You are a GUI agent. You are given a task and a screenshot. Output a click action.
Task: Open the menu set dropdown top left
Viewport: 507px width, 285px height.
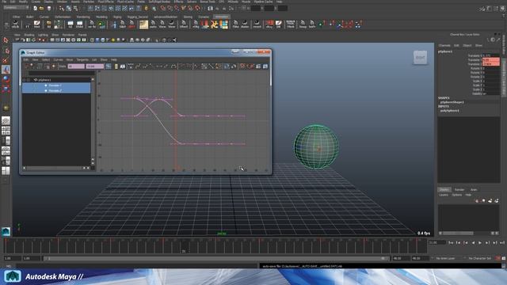(x=16, y=7)
